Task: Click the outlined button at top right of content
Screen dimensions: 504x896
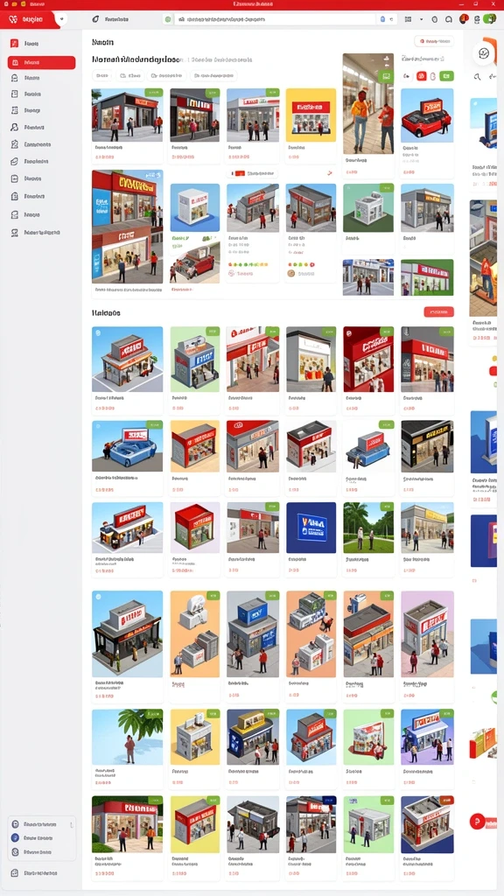Action: [434, 41]
